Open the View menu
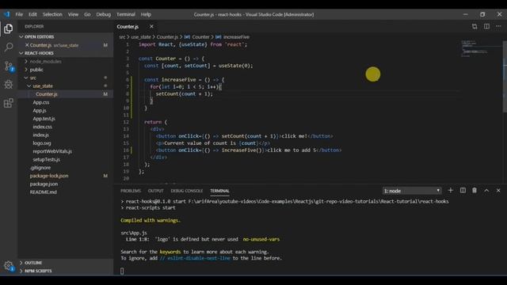 click(73, 14)
